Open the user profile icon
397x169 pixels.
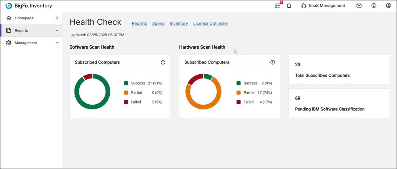389,6
